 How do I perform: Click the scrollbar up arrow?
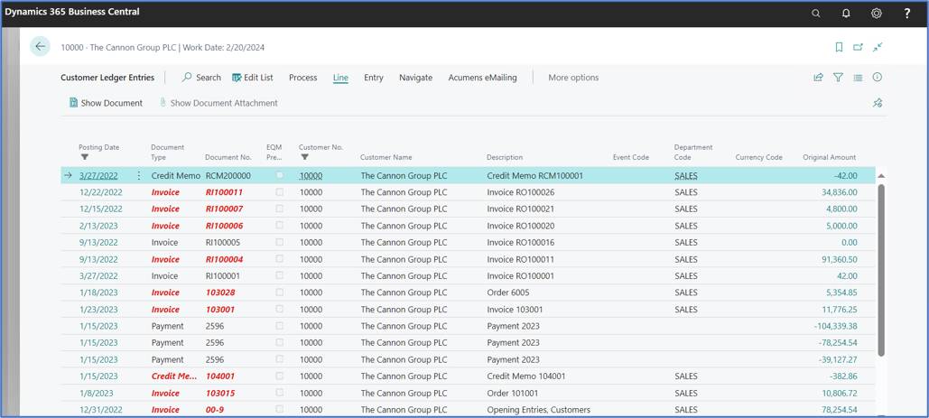880,176
